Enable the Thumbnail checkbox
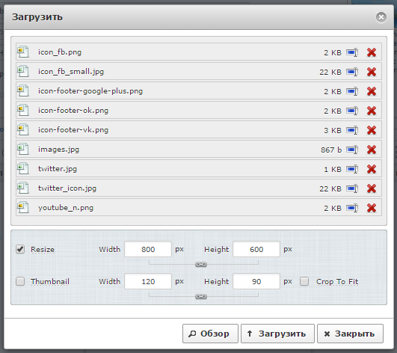 tap(20, 281)
